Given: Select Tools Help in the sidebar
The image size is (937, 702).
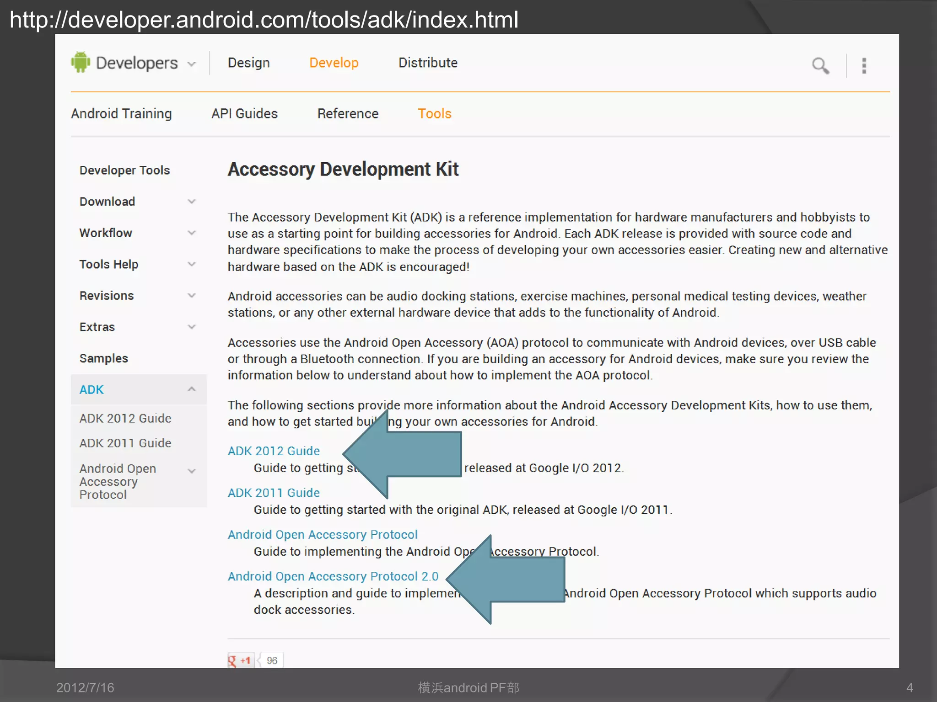Looking at the screenshot, I should click(x=108, y=264).
